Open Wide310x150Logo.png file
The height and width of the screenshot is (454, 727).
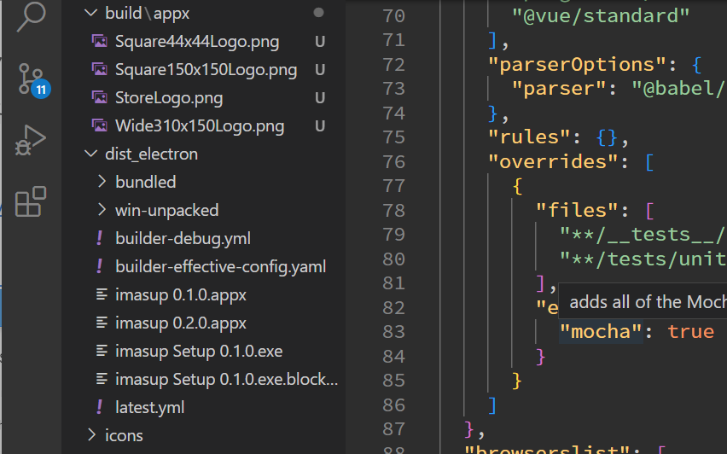click(200, 126)
